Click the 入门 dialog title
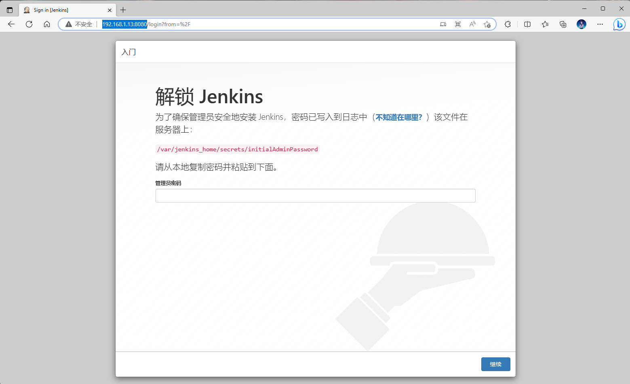 coord(129,52)
